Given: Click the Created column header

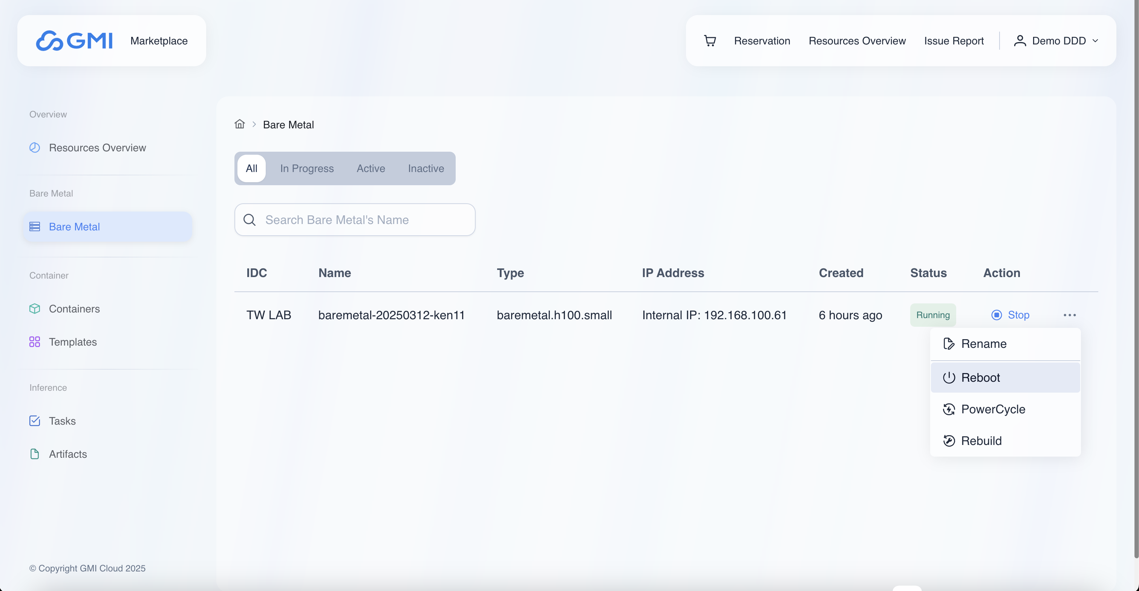Looking at the screenshot, I should 840,273.
